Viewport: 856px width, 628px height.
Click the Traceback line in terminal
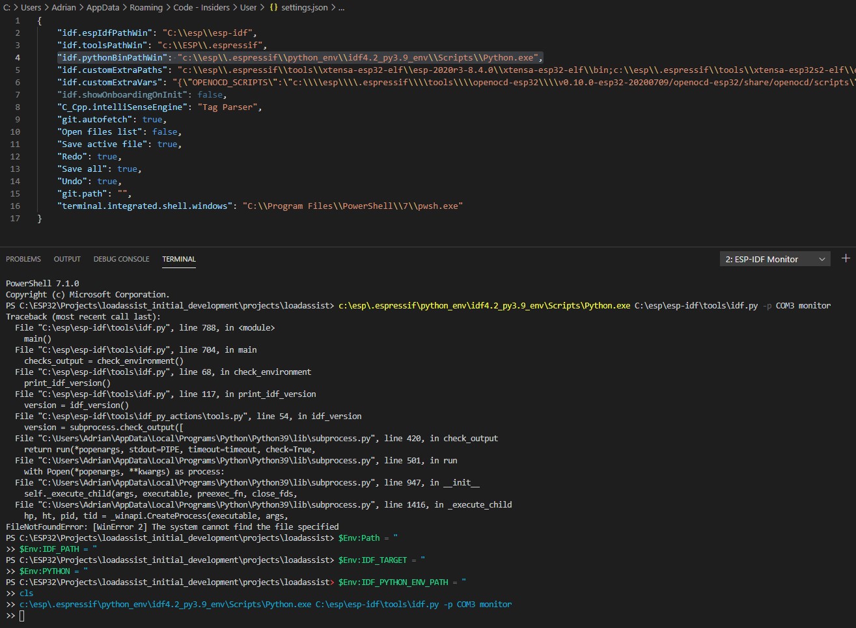(x=83, y=316)
